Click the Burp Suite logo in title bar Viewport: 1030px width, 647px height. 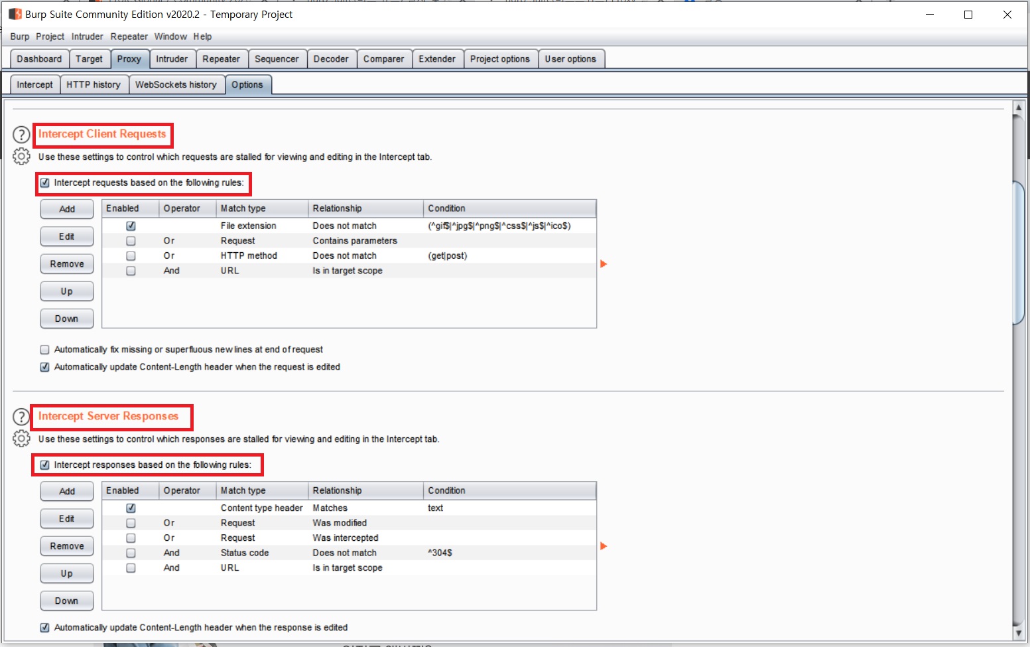pos(15,14)
